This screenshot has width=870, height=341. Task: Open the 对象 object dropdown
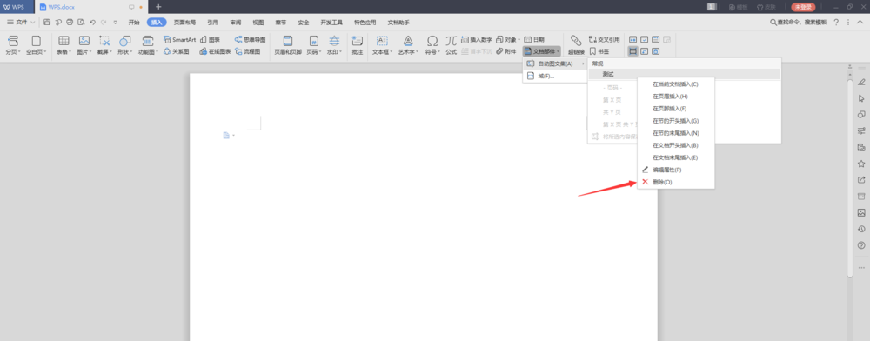point(508,40)
